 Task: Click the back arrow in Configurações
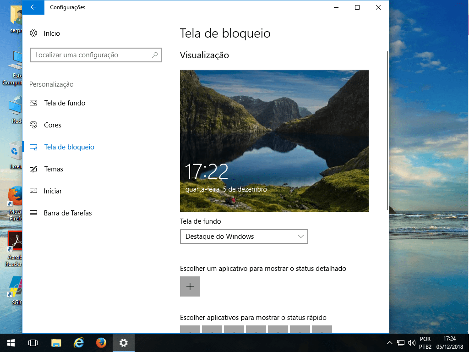tap(33, 7)
